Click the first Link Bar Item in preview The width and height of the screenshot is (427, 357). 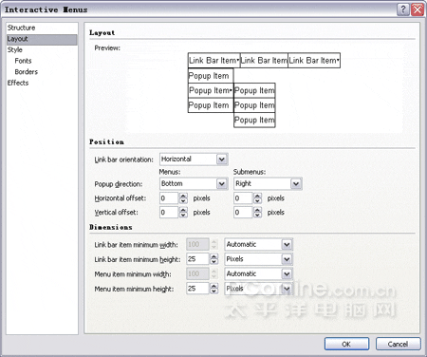point(214,61)
